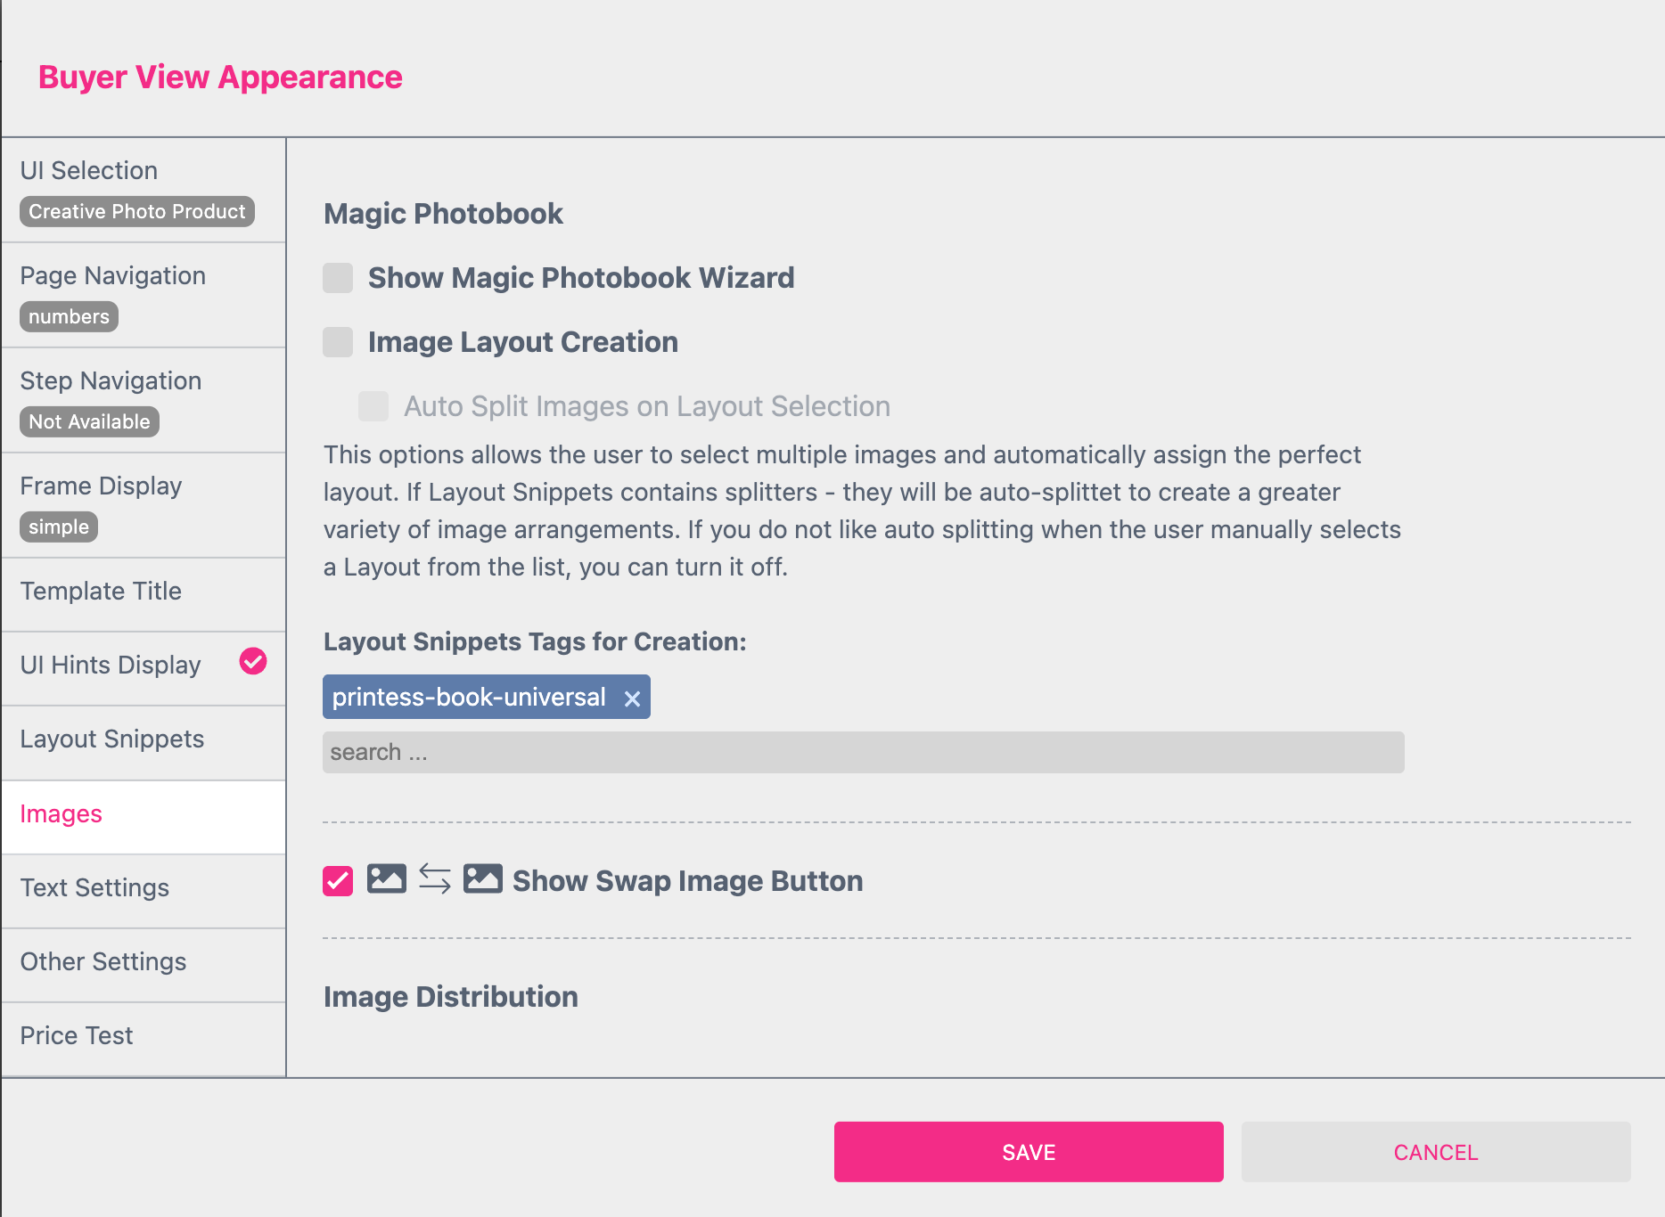
Task: Click the swap arrows icon beside Show Swap Image Button
Action: coord(434,880)
